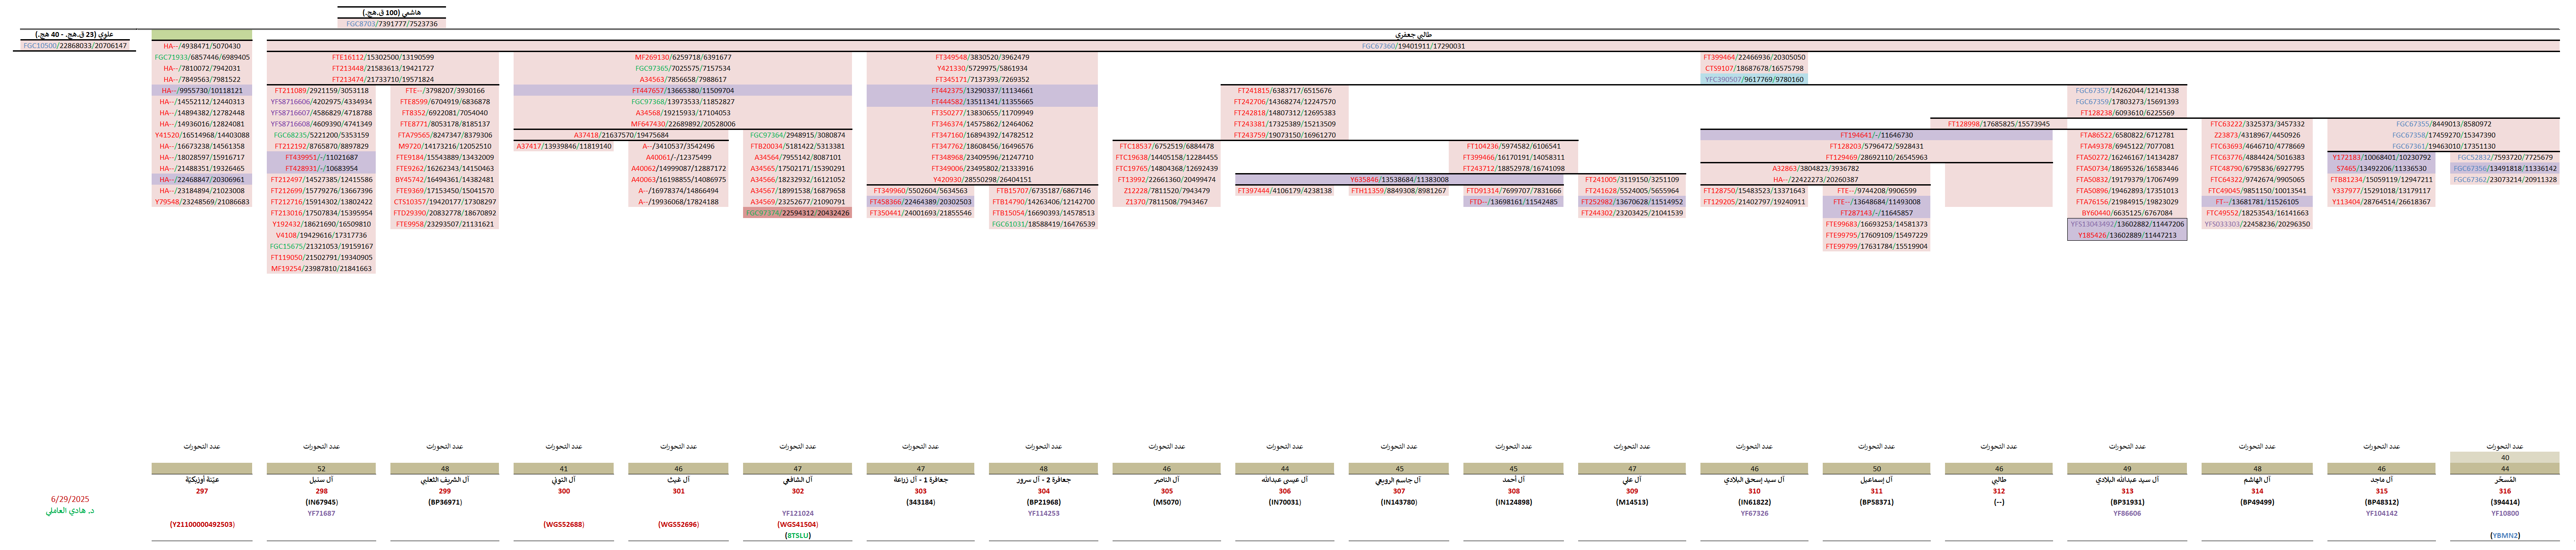Click the mutation count cell showing 52
This screenshot has height=550, width=2576.
coord(321,468)
